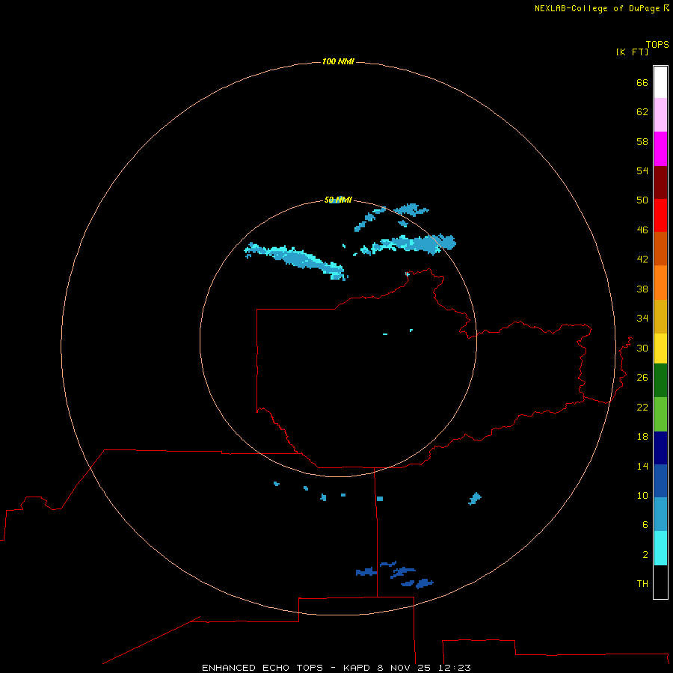The width and height of the screenshot is (673, 673).
Task: Select the "14" legend value
Action: point(642,466)
